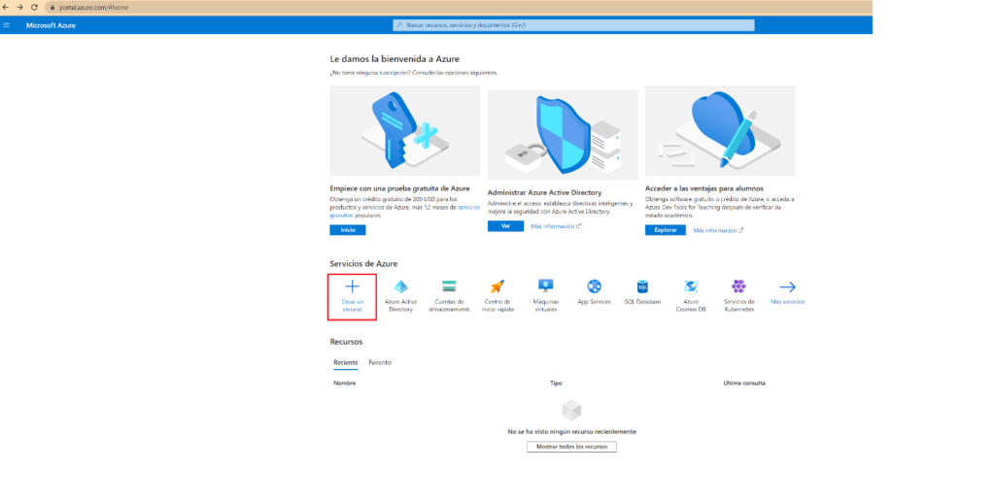Image resolution: width=995 pixels, height=504 pixels.
Task: Click Mostrar todos los recursos button
Action: click(571, 447)
